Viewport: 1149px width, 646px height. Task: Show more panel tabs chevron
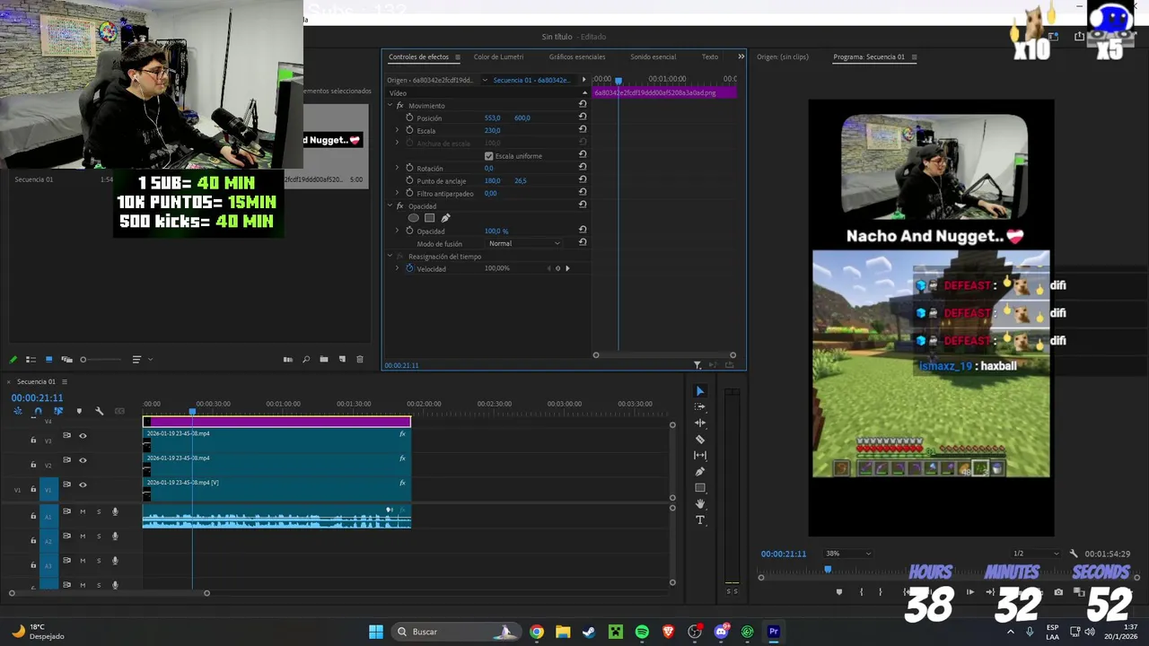741,57
